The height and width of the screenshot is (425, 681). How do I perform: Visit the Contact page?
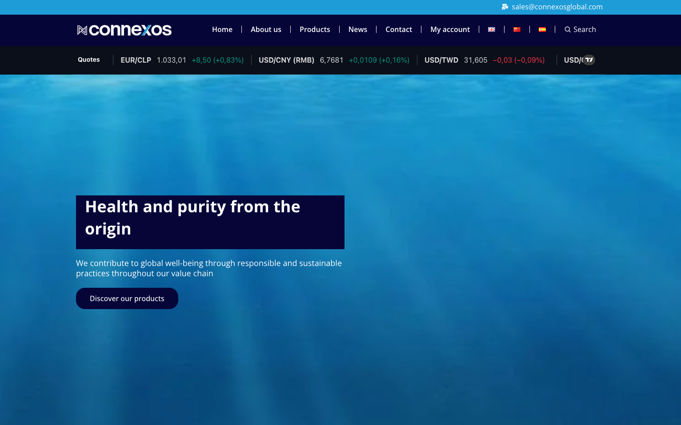tap(399, 29)
